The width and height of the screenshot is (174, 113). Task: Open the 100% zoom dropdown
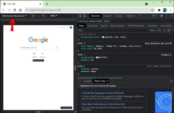pyautogui.click(x=54, y=16)
